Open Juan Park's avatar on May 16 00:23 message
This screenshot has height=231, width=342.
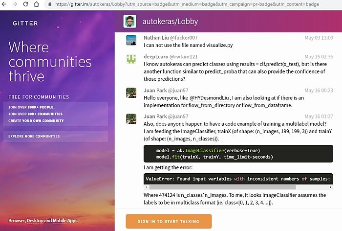[x=131, y=92]
